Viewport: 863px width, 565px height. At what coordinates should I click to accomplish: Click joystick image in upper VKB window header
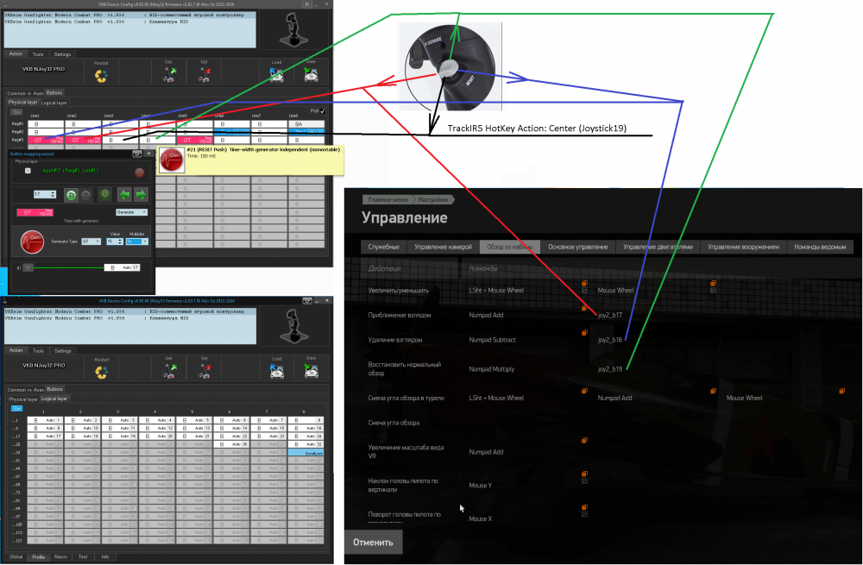click(294, 30)
